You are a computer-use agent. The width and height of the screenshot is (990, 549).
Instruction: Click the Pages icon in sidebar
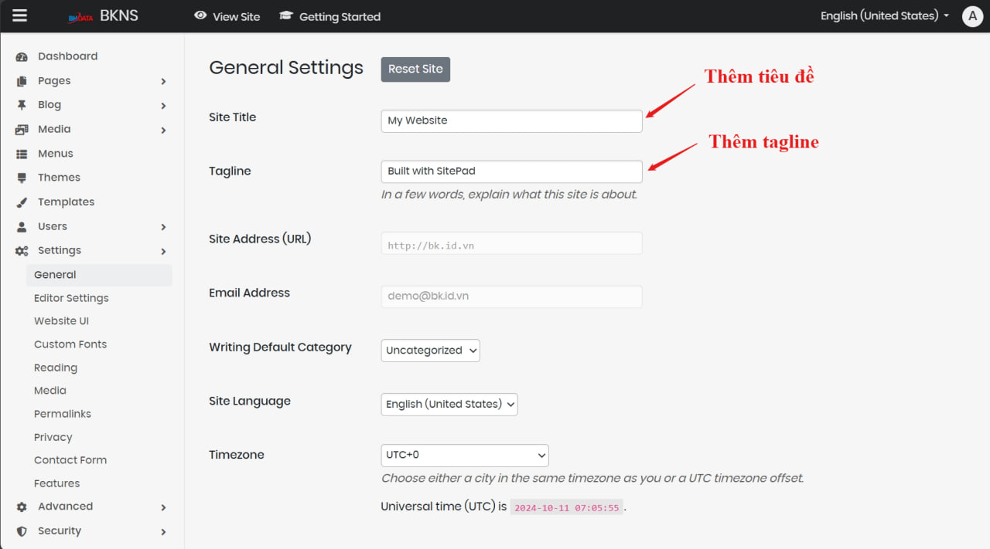[22, 81]
